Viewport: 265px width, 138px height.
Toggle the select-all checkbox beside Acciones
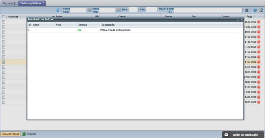3,17
